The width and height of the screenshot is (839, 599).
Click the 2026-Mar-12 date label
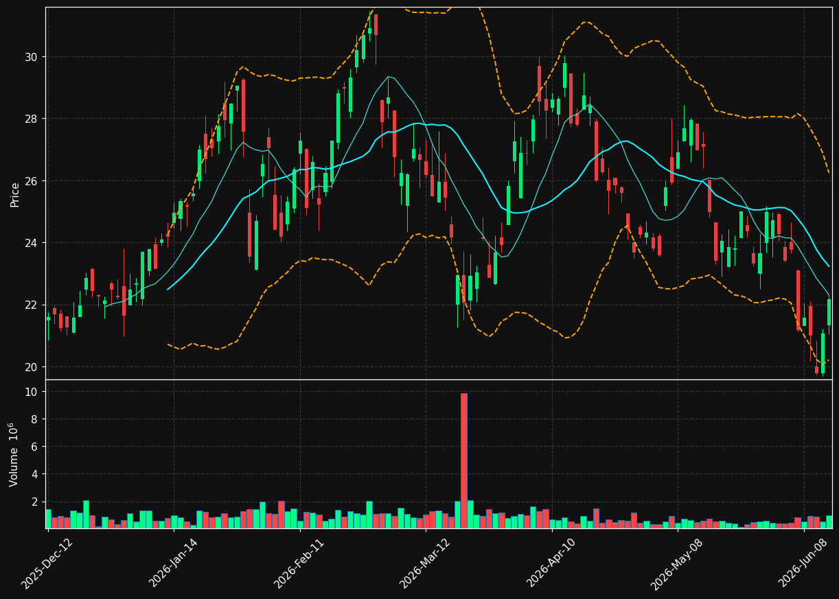pos(425,563)
